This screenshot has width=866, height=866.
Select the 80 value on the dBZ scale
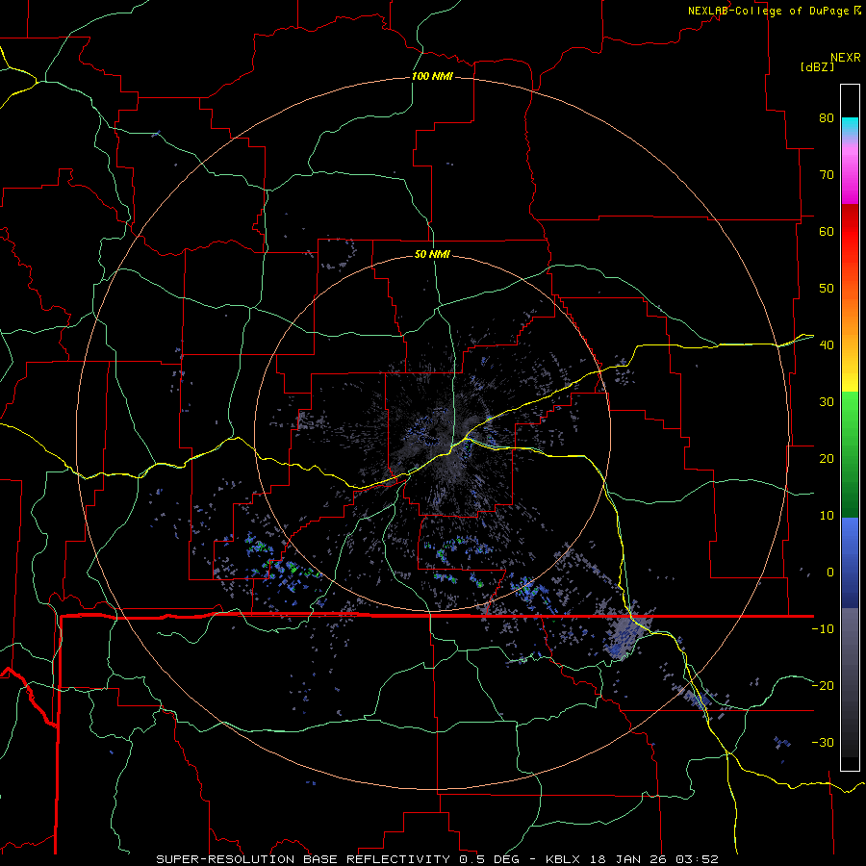[x=827, y=118]
